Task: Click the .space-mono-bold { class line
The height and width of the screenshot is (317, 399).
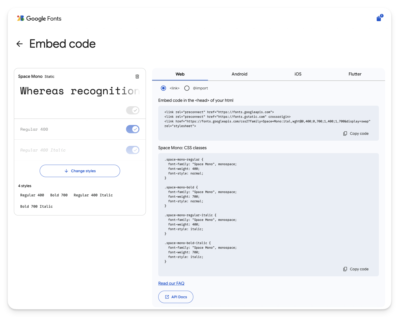Action: click(181, 187)
